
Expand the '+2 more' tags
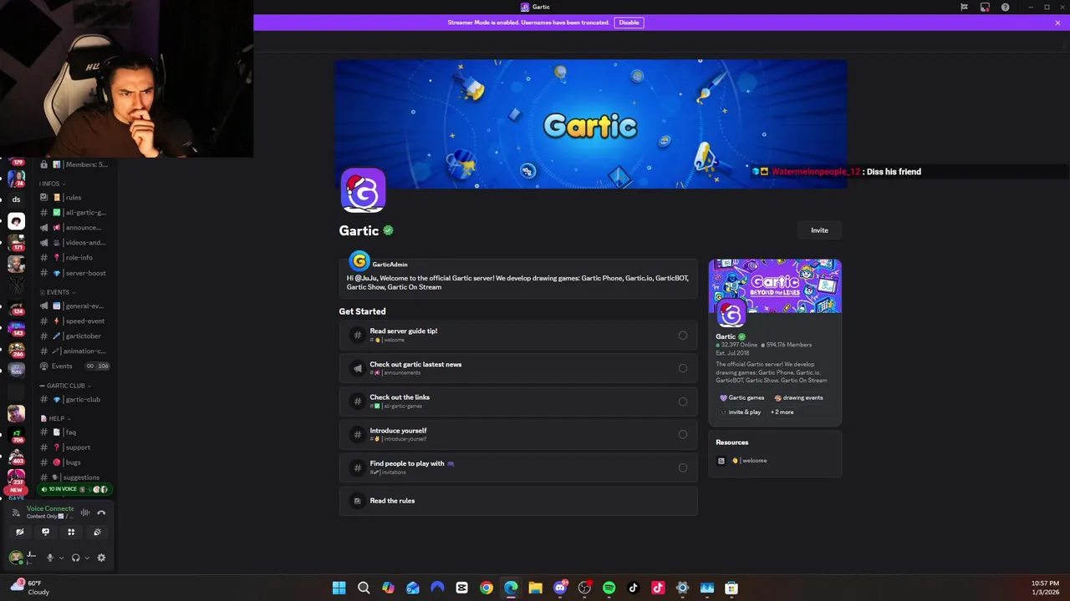[x=782, y=412]
